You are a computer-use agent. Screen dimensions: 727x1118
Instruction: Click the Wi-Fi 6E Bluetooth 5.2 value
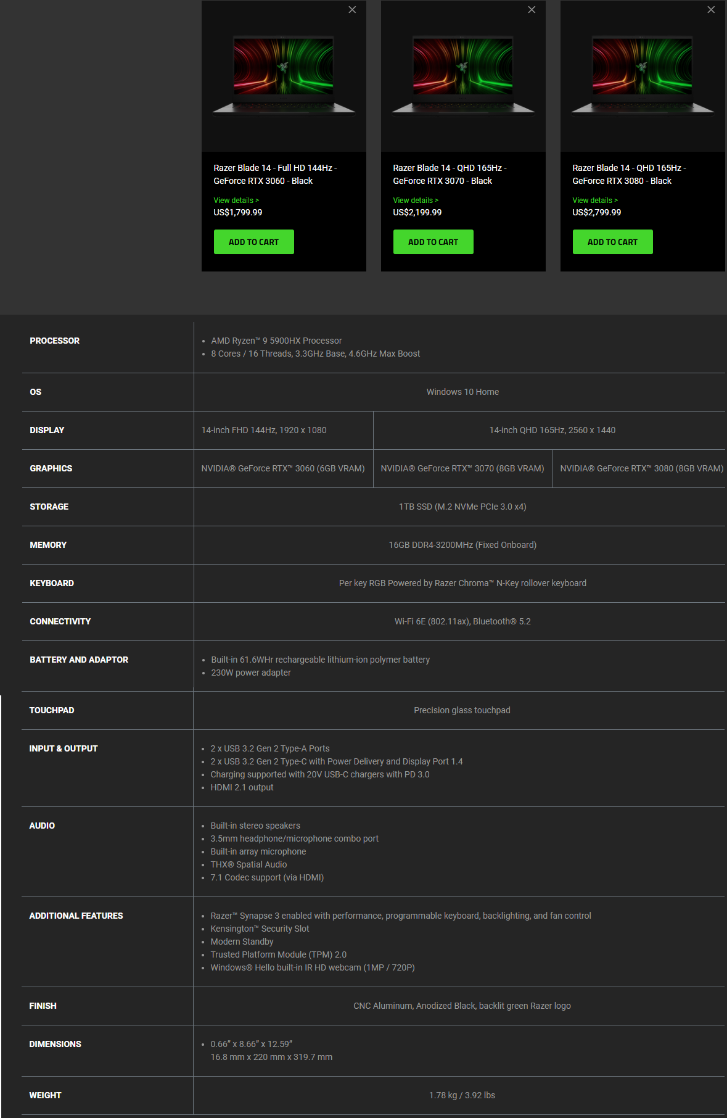(x=462, y=621)
